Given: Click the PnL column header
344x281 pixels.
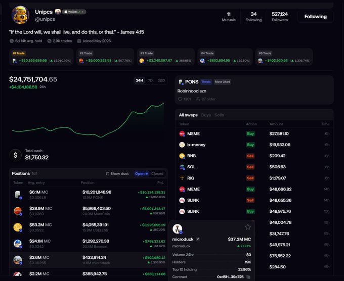Looking at the screenshot, I should (x=160, y=182).
